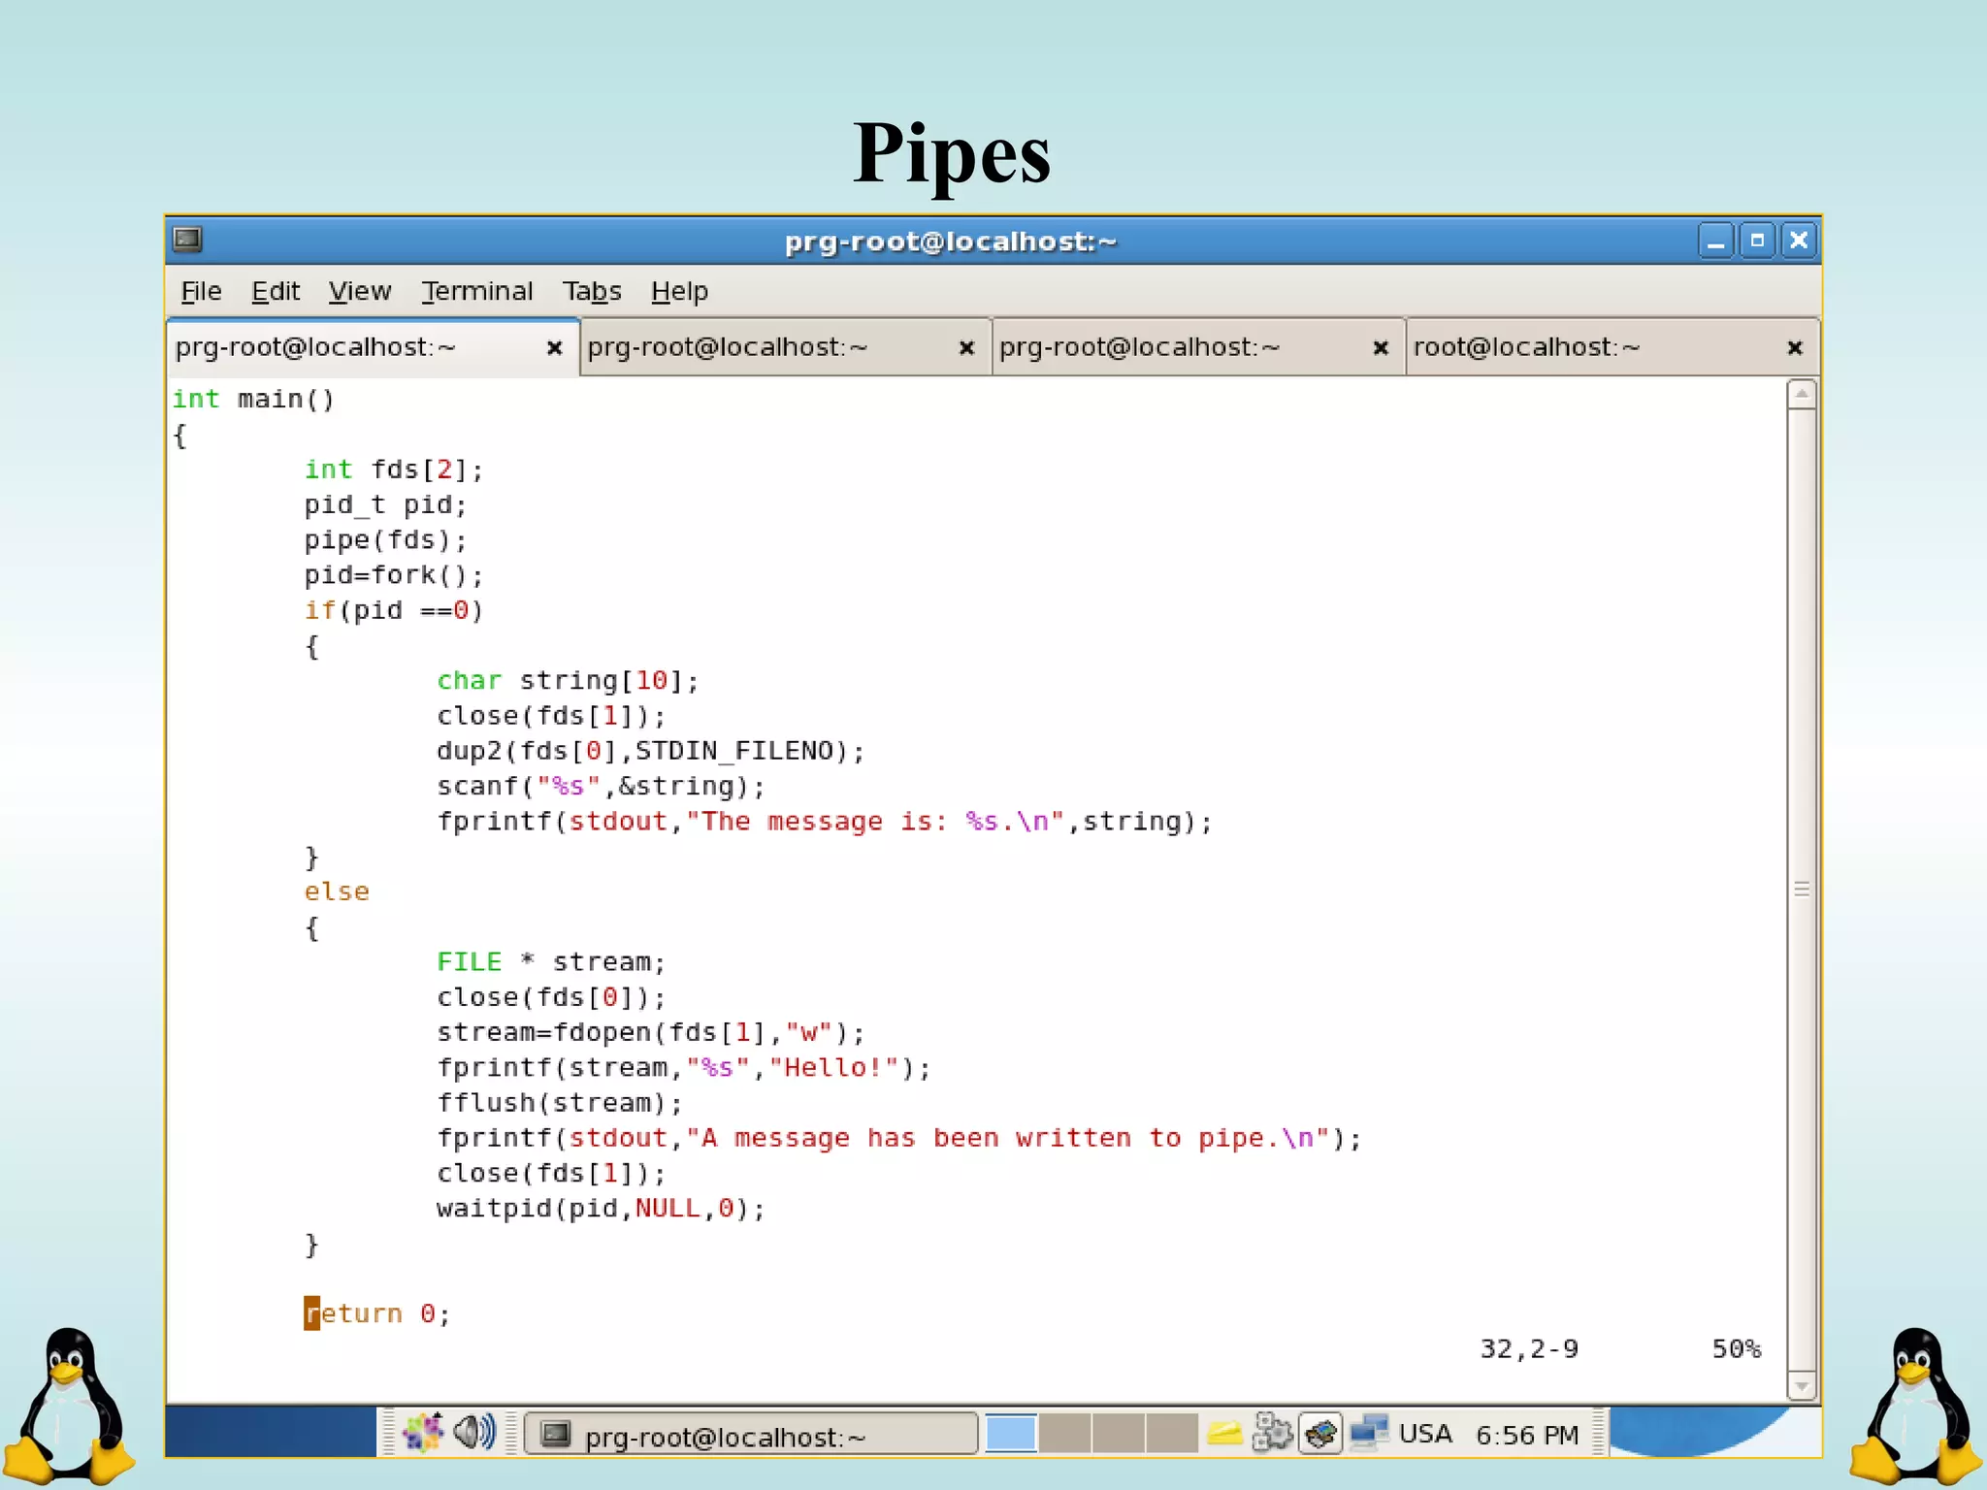Switch to the second workspace
The height and width of the screenshot is (1490, 1987).
pyautogui.click(x=1065, y=1433)
